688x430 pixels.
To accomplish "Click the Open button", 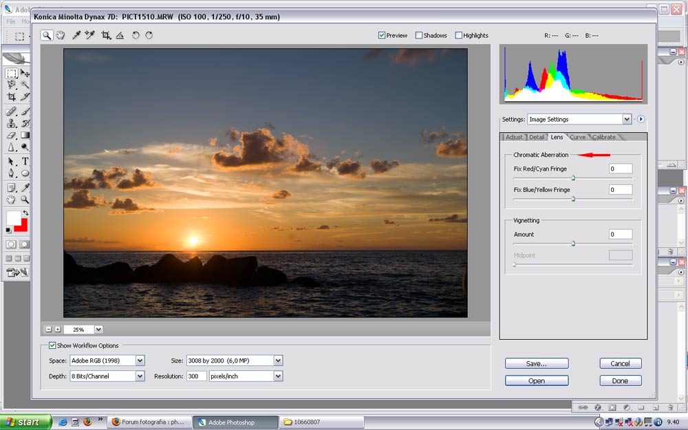I will (537, 380).
